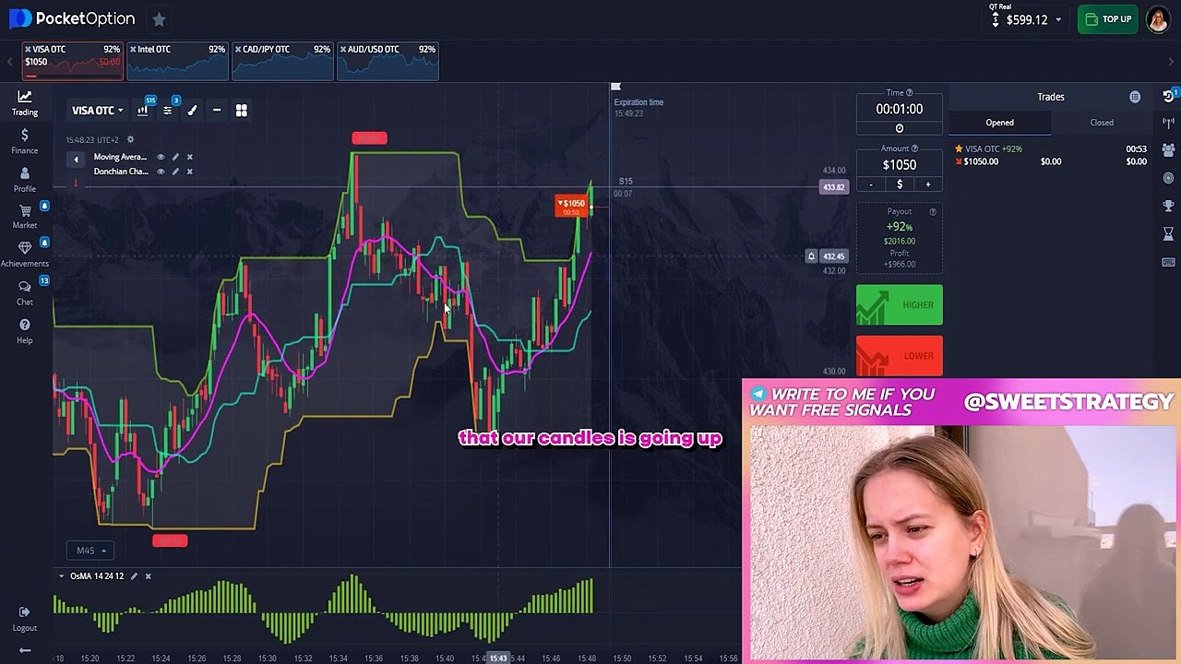
Task: Show the Closed trades tab
Action: coord(1102,123)
